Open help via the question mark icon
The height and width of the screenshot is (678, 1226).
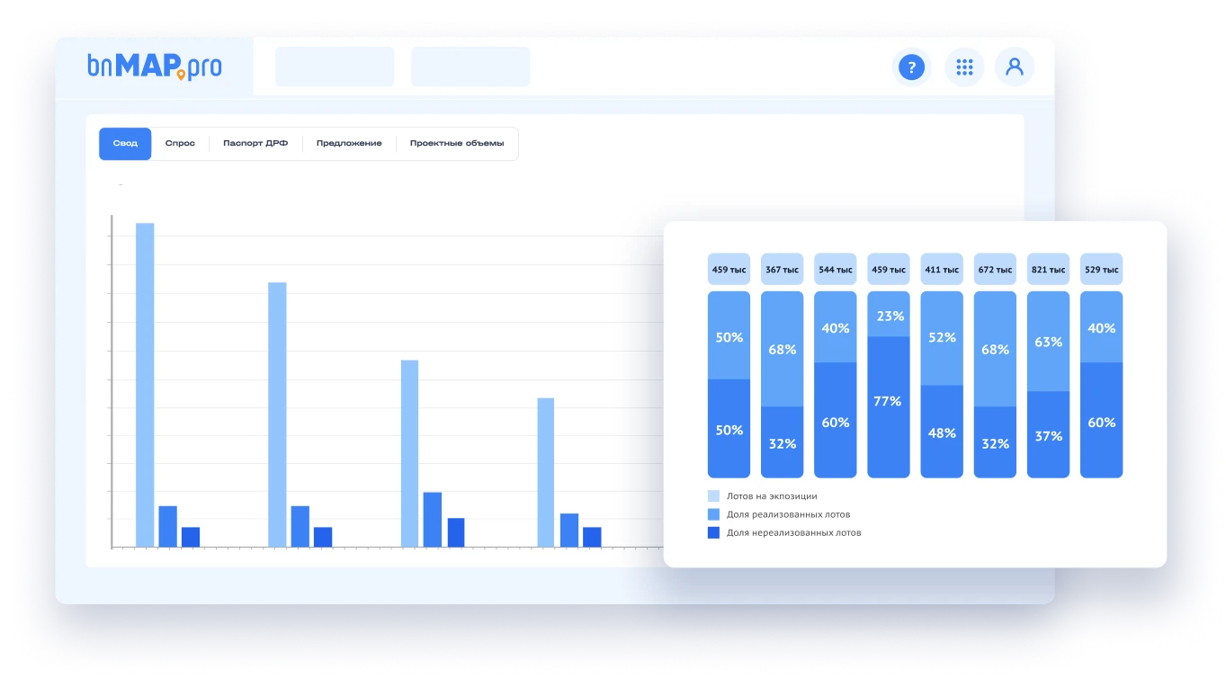point(911,67)
